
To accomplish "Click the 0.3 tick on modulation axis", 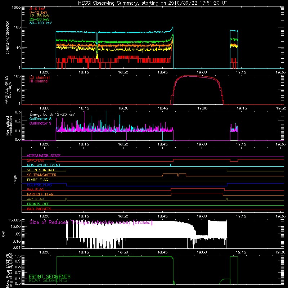I will point(18,112).
